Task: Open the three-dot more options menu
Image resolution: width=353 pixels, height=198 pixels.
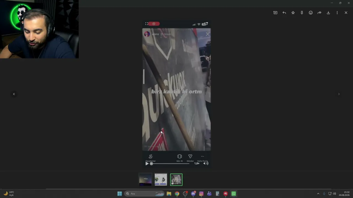Action: tap(337, 13)
